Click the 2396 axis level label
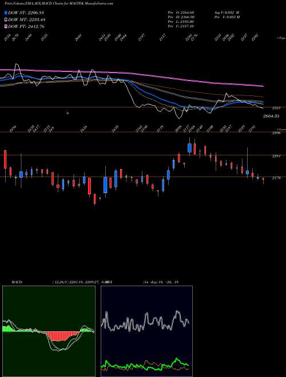Screen dimensions: 286x377 275,133
